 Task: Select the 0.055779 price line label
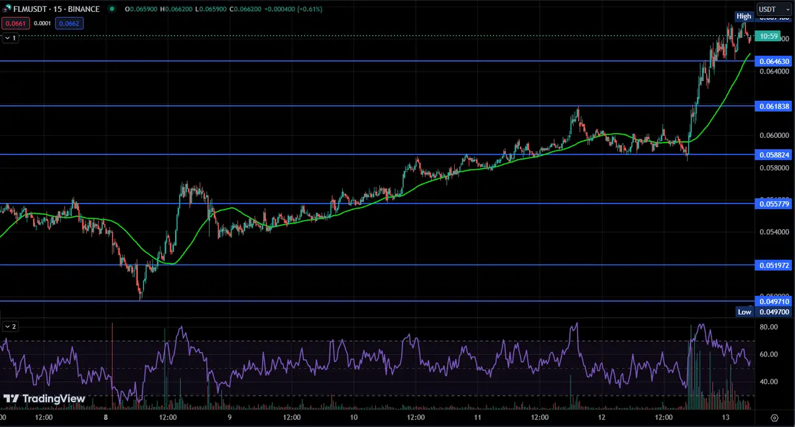pos(774,204)
